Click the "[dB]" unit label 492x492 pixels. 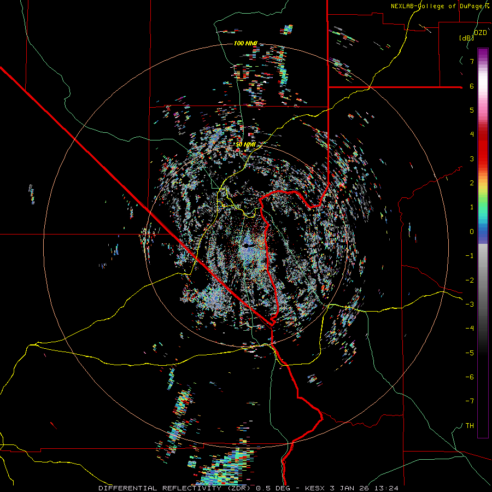(x=467, y=38)
